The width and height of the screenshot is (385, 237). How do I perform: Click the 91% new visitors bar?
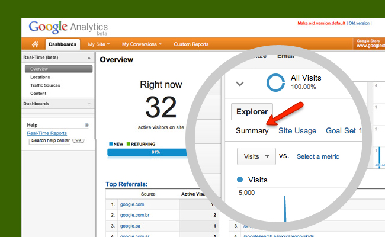click(x=147, y=152)
